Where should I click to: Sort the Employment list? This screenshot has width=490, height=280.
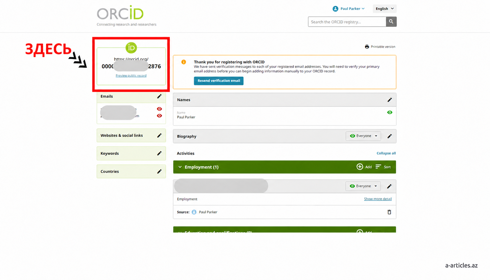[x=383, y=167]
